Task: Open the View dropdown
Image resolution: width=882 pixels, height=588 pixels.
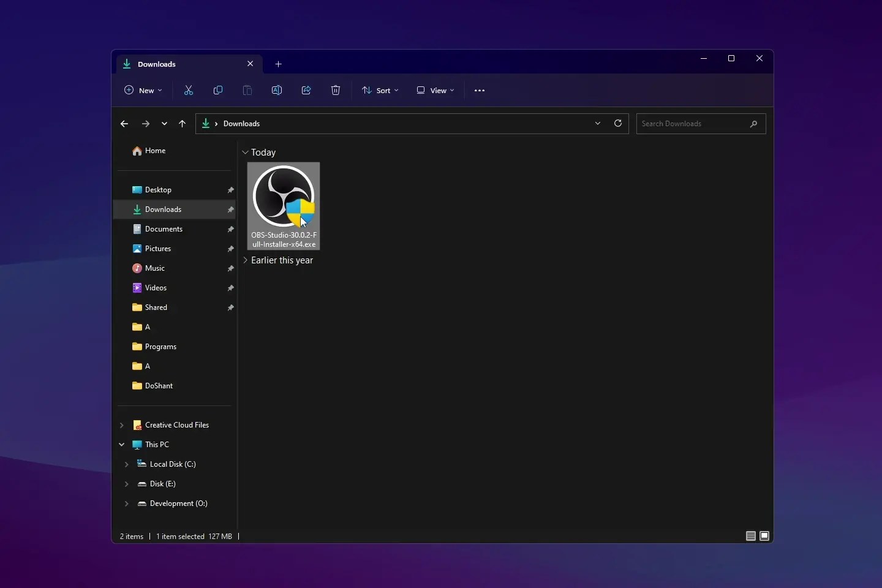Action: (x=435, y=90)
